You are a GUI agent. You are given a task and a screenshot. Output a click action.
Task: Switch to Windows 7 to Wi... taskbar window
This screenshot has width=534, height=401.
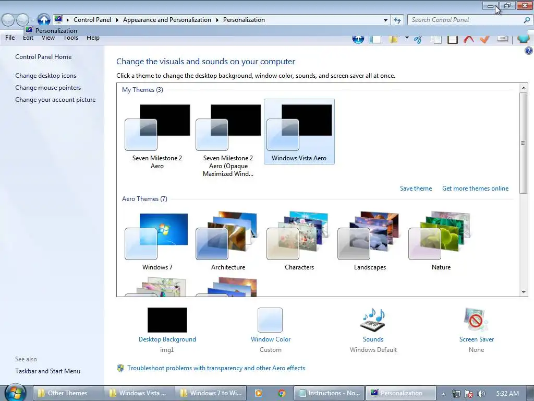pyautogui.click(x=211, y=393)
